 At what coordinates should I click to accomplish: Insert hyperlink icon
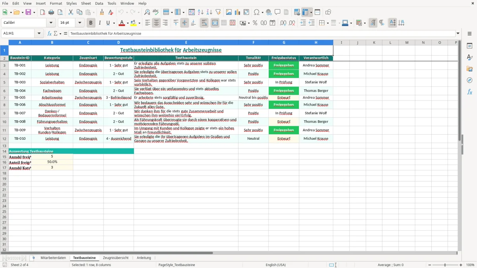click(x=269, y=12)
